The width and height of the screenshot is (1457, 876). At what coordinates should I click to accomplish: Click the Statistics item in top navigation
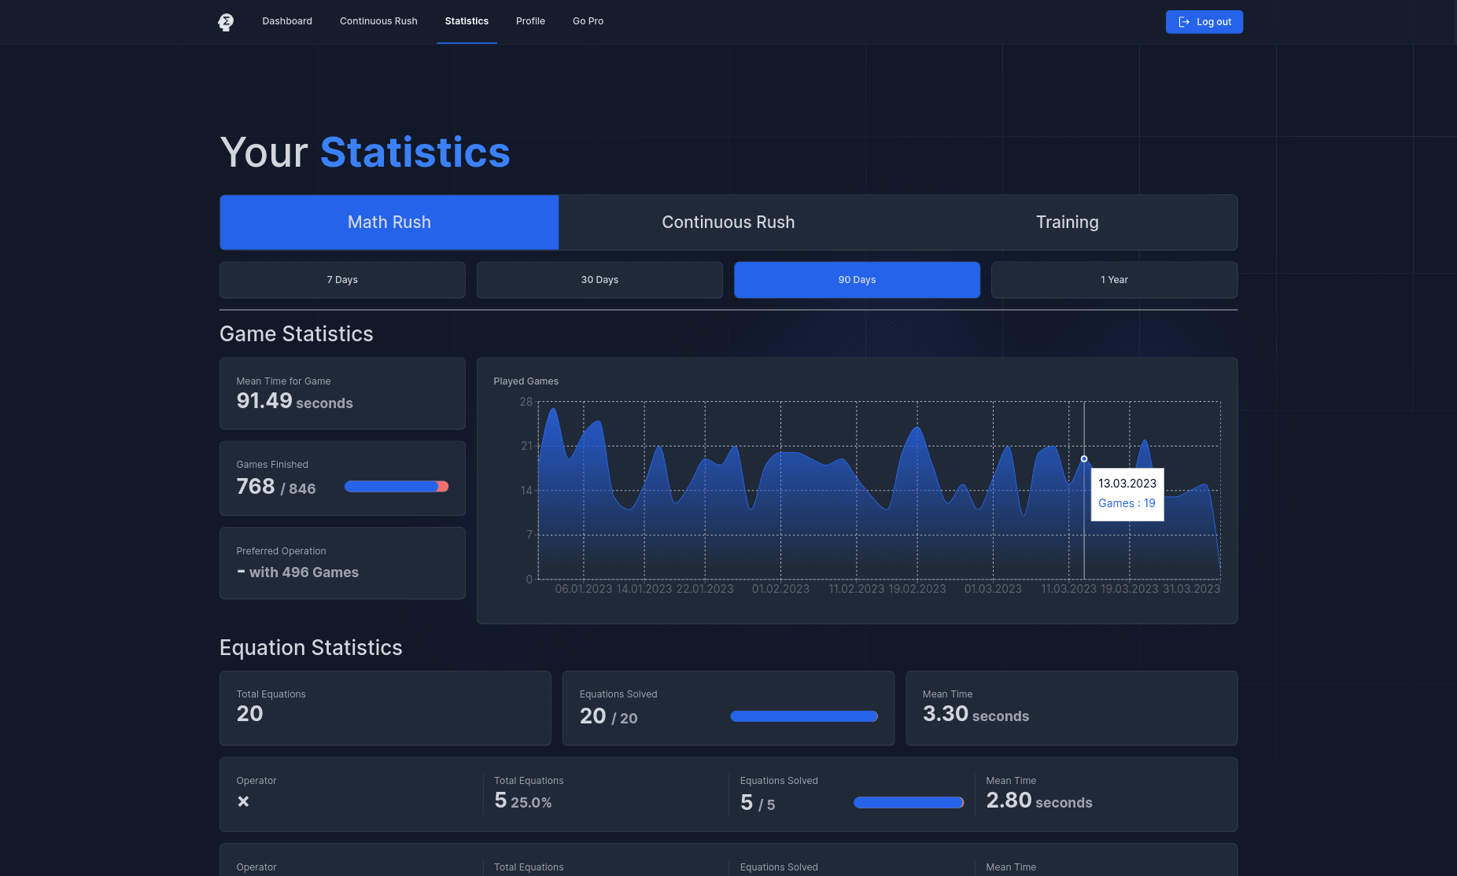[x=467, y=21]
